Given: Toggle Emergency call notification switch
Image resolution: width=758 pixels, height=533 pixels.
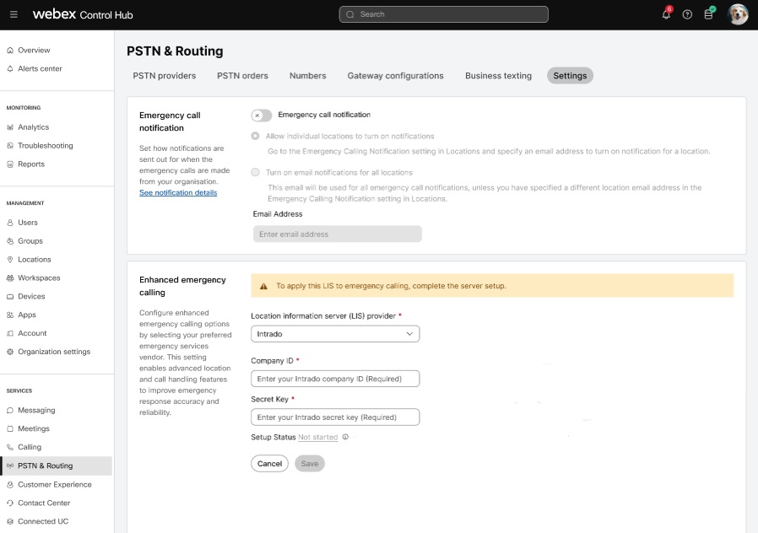Looking at the screenshot, I should click(262, 116).
